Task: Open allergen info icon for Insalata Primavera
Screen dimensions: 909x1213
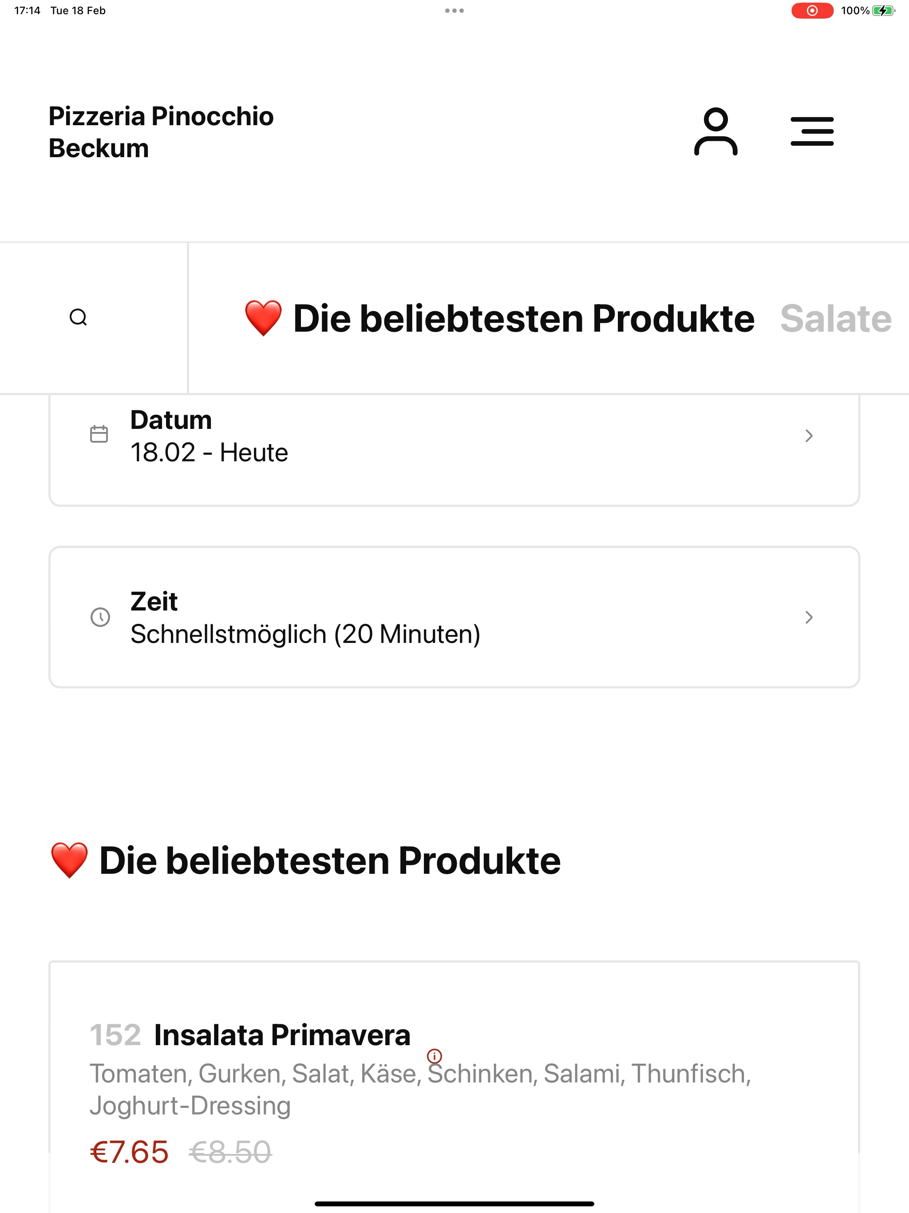Action: (x=434, y=1056)
